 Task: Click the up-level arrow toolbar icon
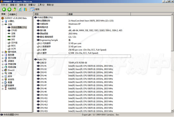pyautogui.click(x=15, y=9)
